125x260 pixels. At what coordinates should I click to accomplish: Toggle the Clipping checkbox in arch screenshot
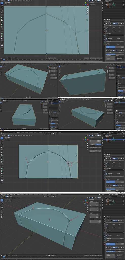tap(116, 173)
